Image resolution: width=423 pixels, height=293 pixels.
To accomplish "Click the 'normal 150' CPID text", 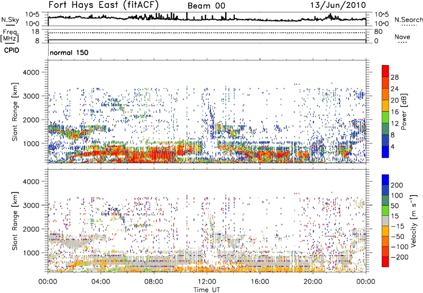I will [x=69, y=52].
